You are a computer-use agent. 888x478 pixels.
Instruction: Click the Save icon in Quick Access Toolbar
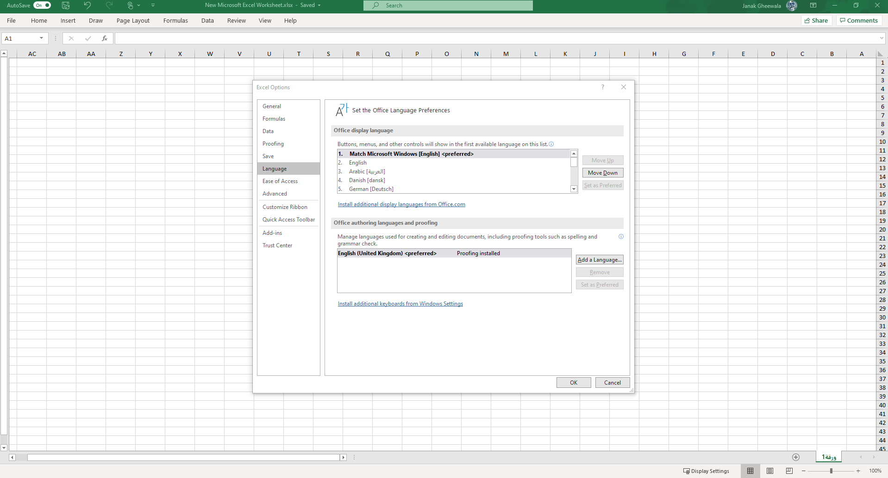point(65,5)
